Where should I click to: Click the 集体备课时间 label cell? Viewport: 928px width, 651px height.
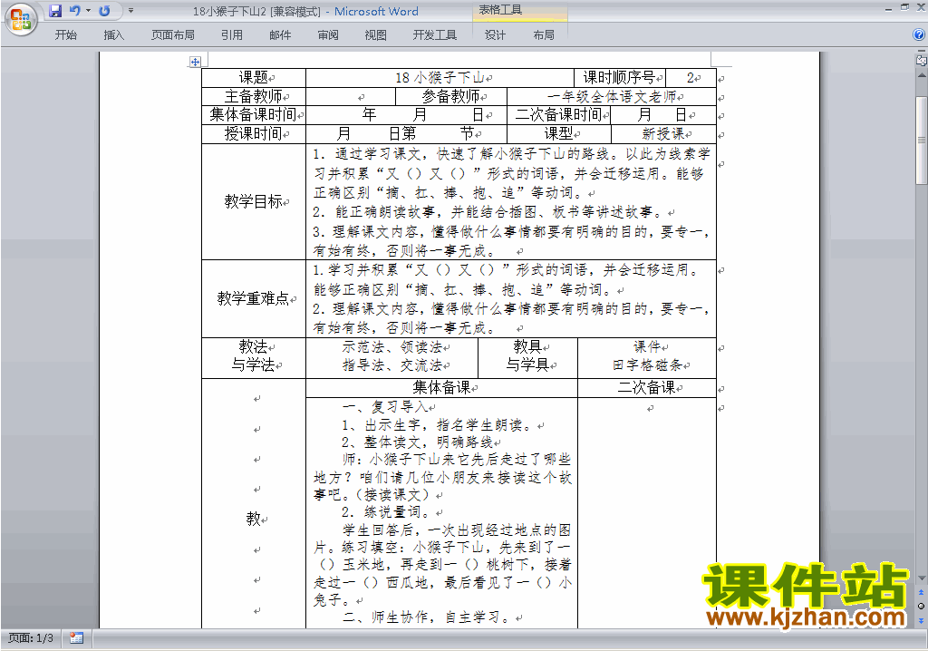pos(254,114)
